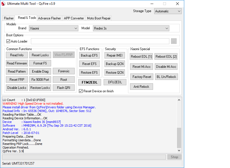This screenshot has width=230, height=168.
Task: Click the Reset FRP button
Action: [x=17, y=80]
